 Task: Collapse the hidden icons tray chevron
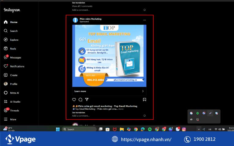pos(199,129)
